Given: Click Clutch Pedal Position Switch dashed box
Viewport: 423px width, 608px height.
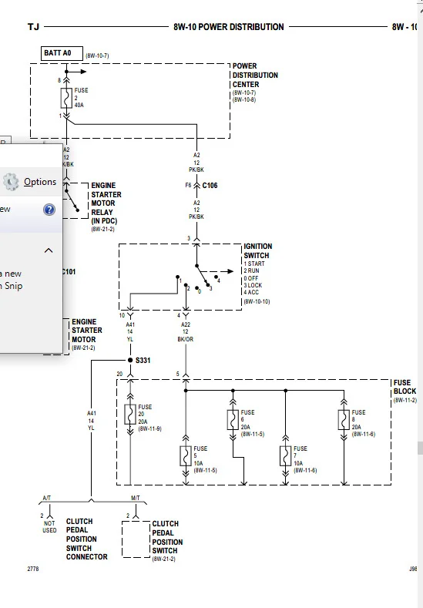Looking at the screenshot, I should tap(136, 539).
